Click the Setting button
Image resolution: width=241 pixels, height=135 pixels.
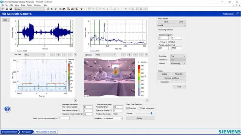point(140,118)
